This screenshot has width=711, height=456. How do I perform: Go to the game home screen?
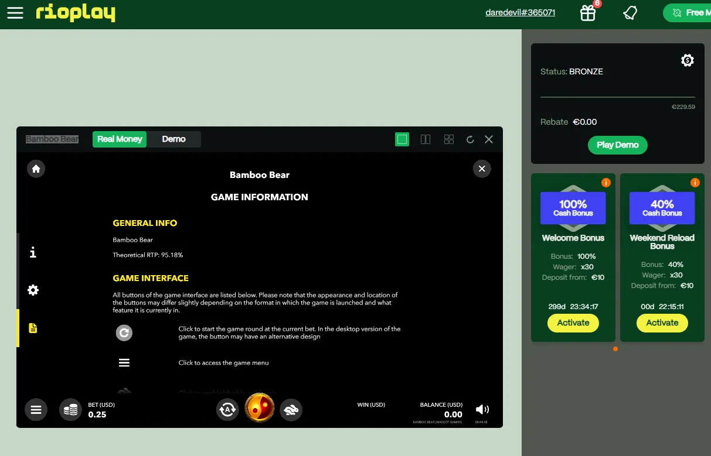[x=36, y=169]
